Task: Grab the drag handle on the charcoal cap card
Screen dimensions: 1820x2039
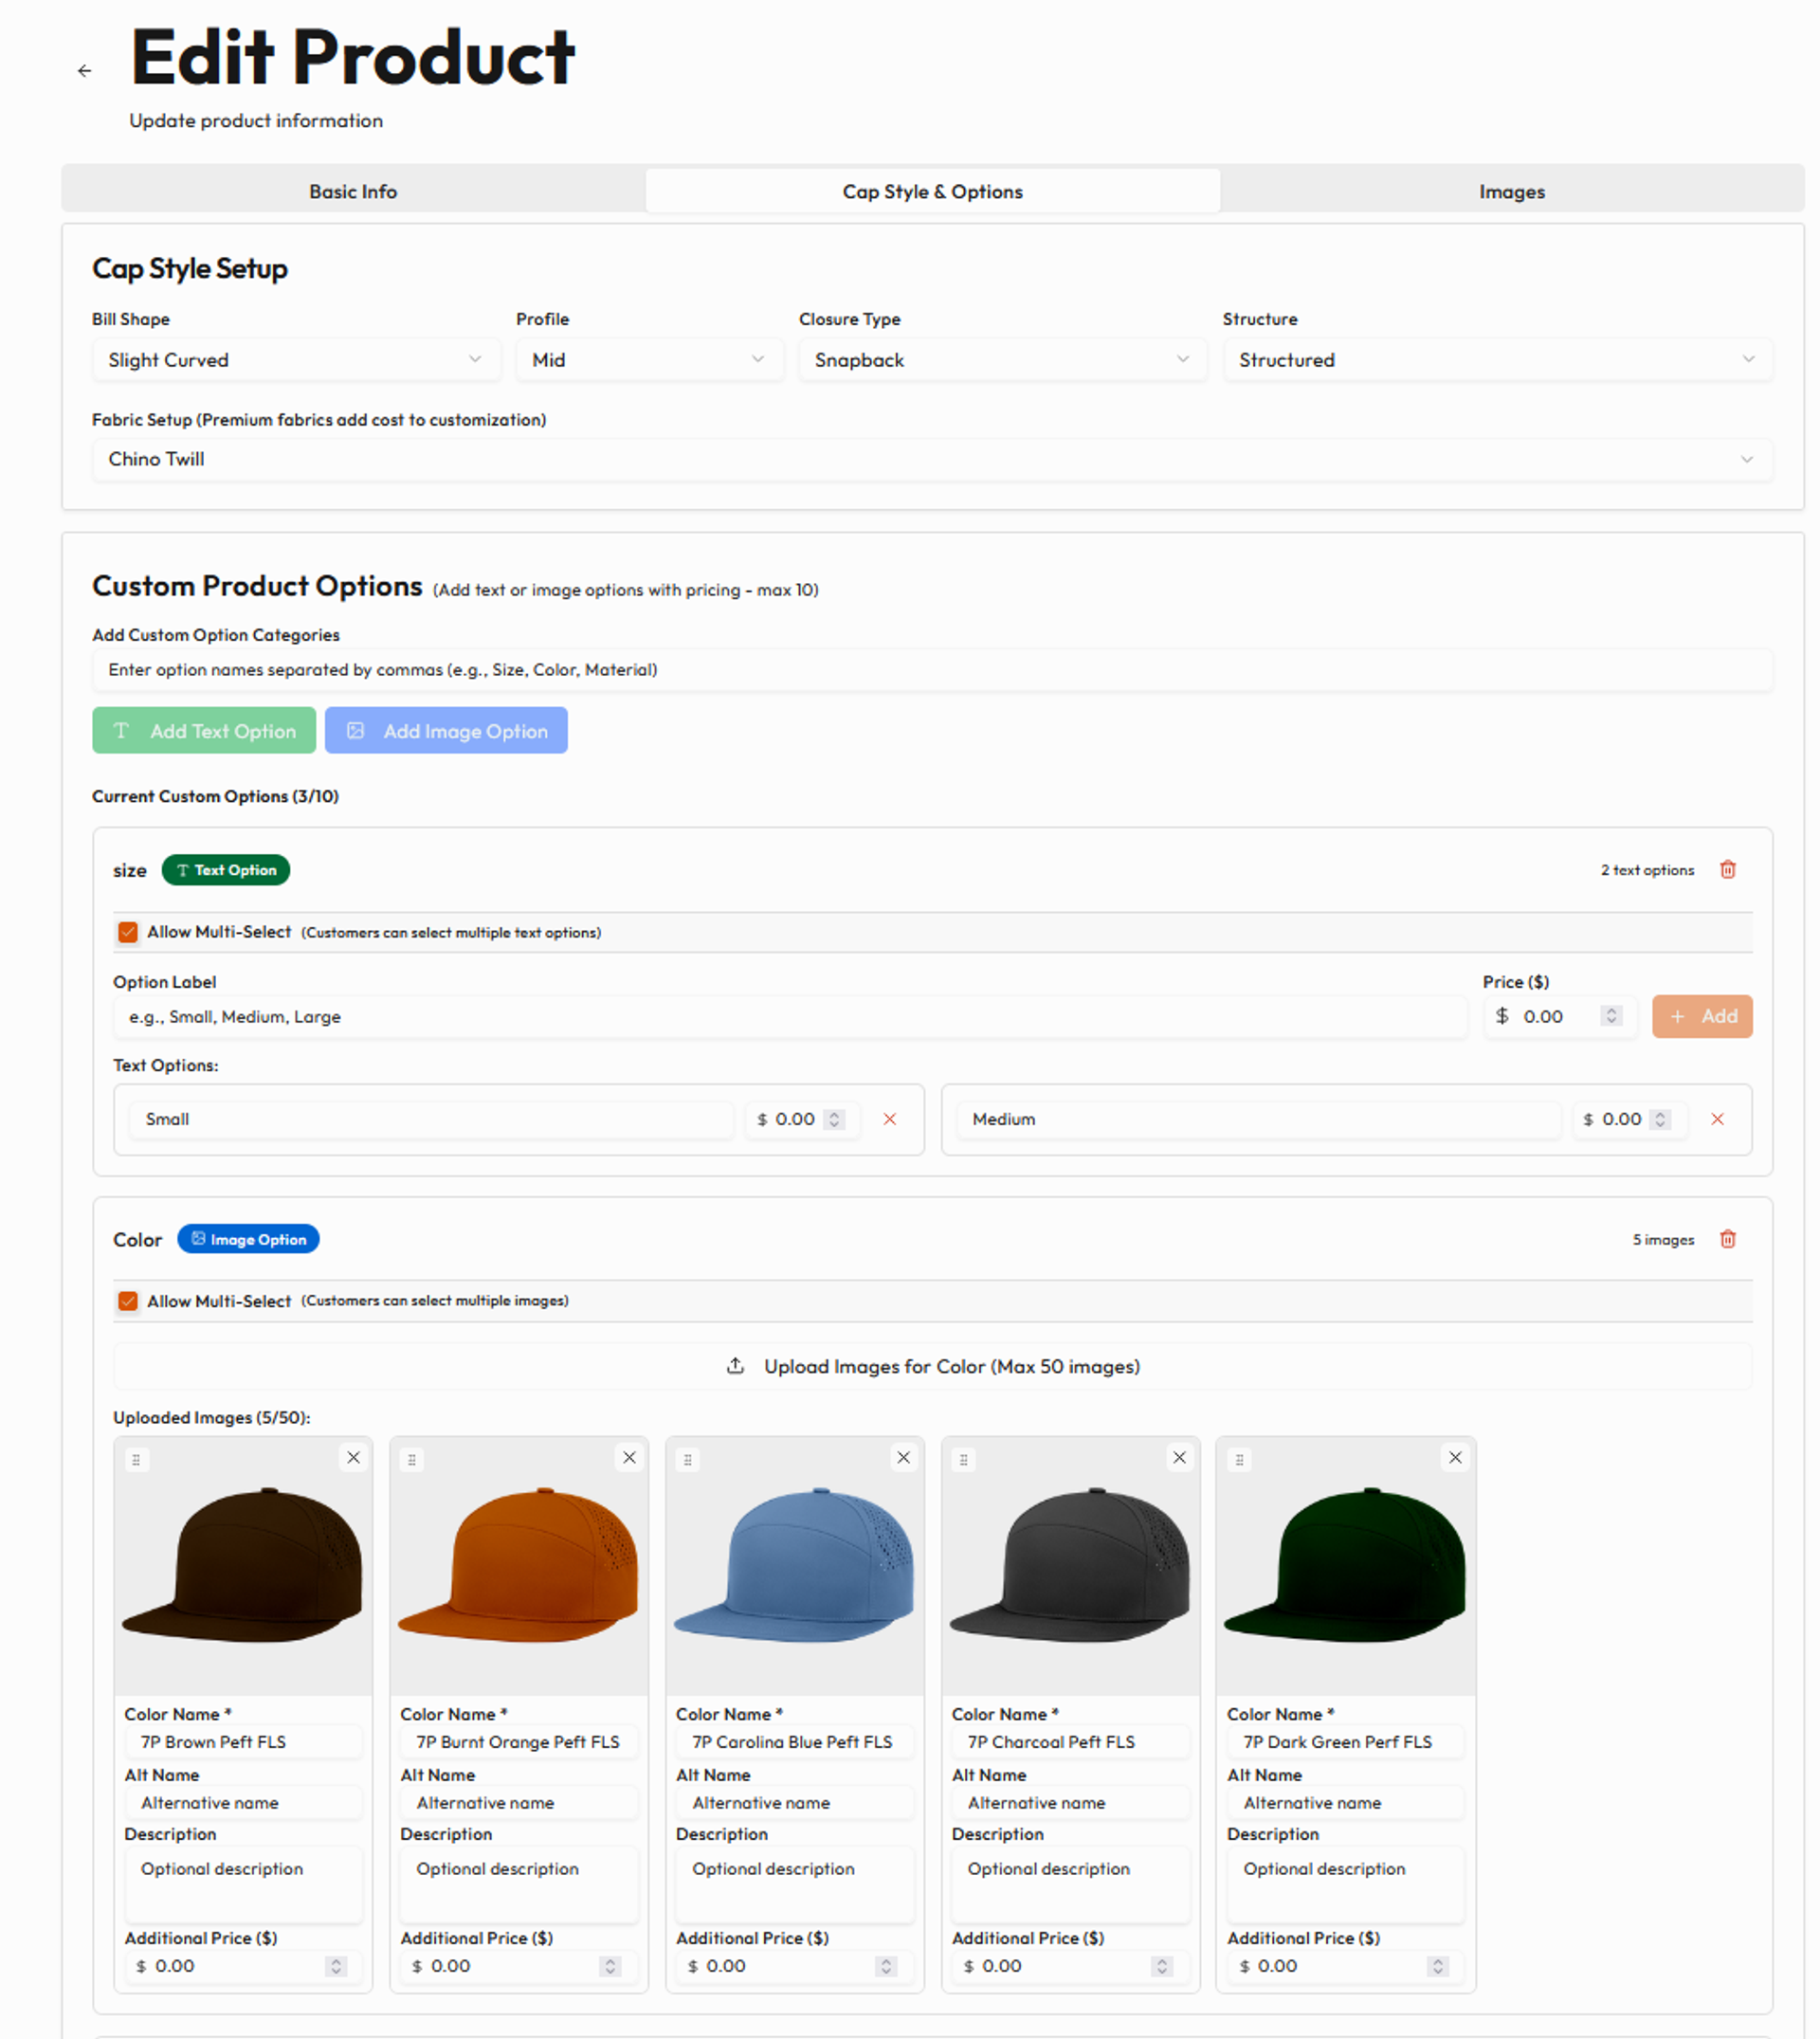Action: tap(964, 1460)
